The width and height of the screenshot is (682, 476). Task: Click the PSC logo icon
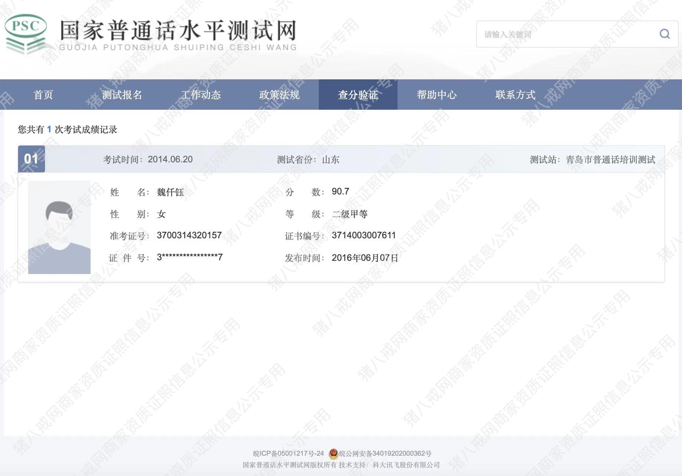pyautogui.click(x=26, y=33)
